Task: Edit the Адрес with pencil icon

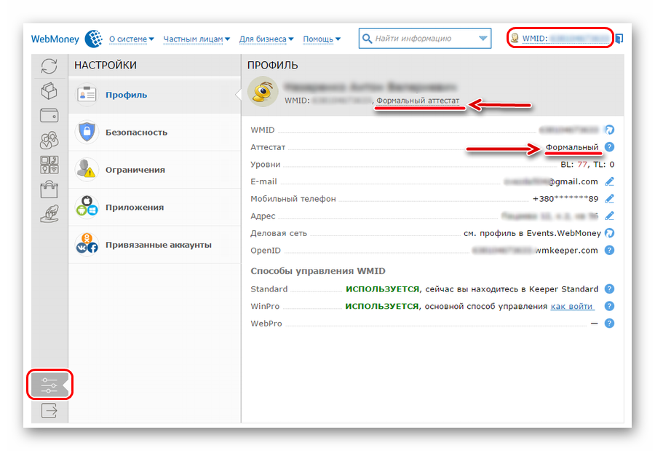Action: [x=609, y=216]
